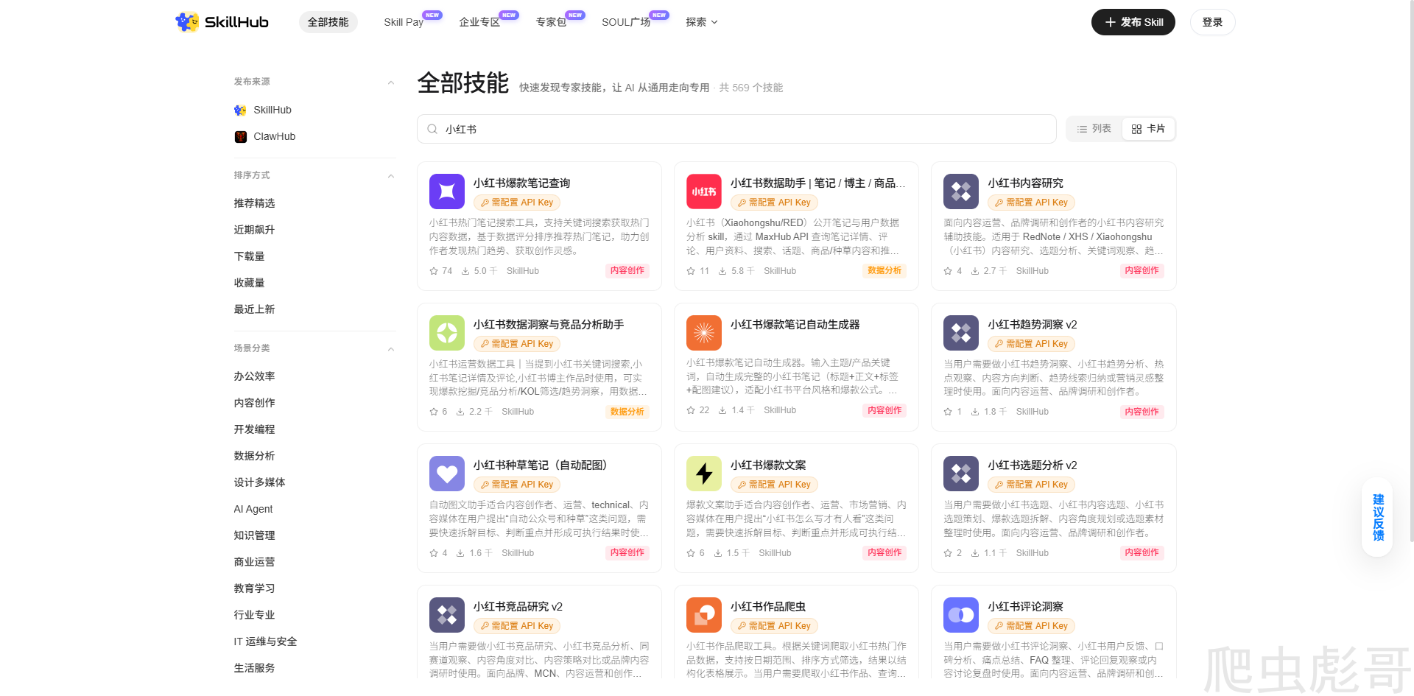Open 小红书种草笔记 heart icon
The height and width of the screenshot is (696, 1414).
pyautogui.click(x=447, y=474)
